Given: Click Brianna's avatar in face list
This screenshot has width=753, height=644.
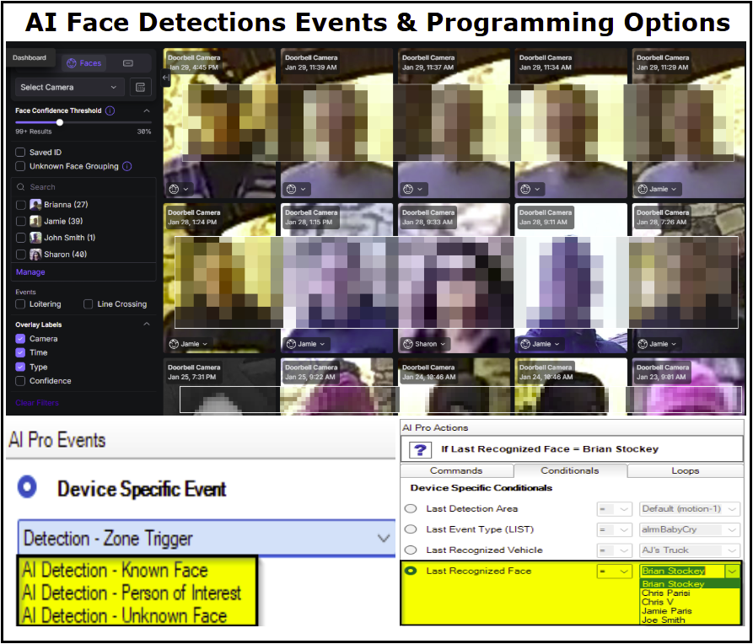Looking at the screenshot, I should point(35,205).
